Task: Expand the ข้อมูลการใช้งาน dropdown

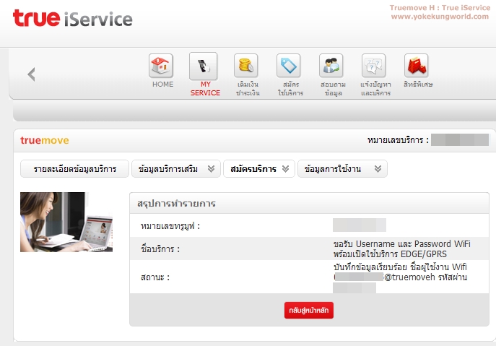Action: coord(342,169)
